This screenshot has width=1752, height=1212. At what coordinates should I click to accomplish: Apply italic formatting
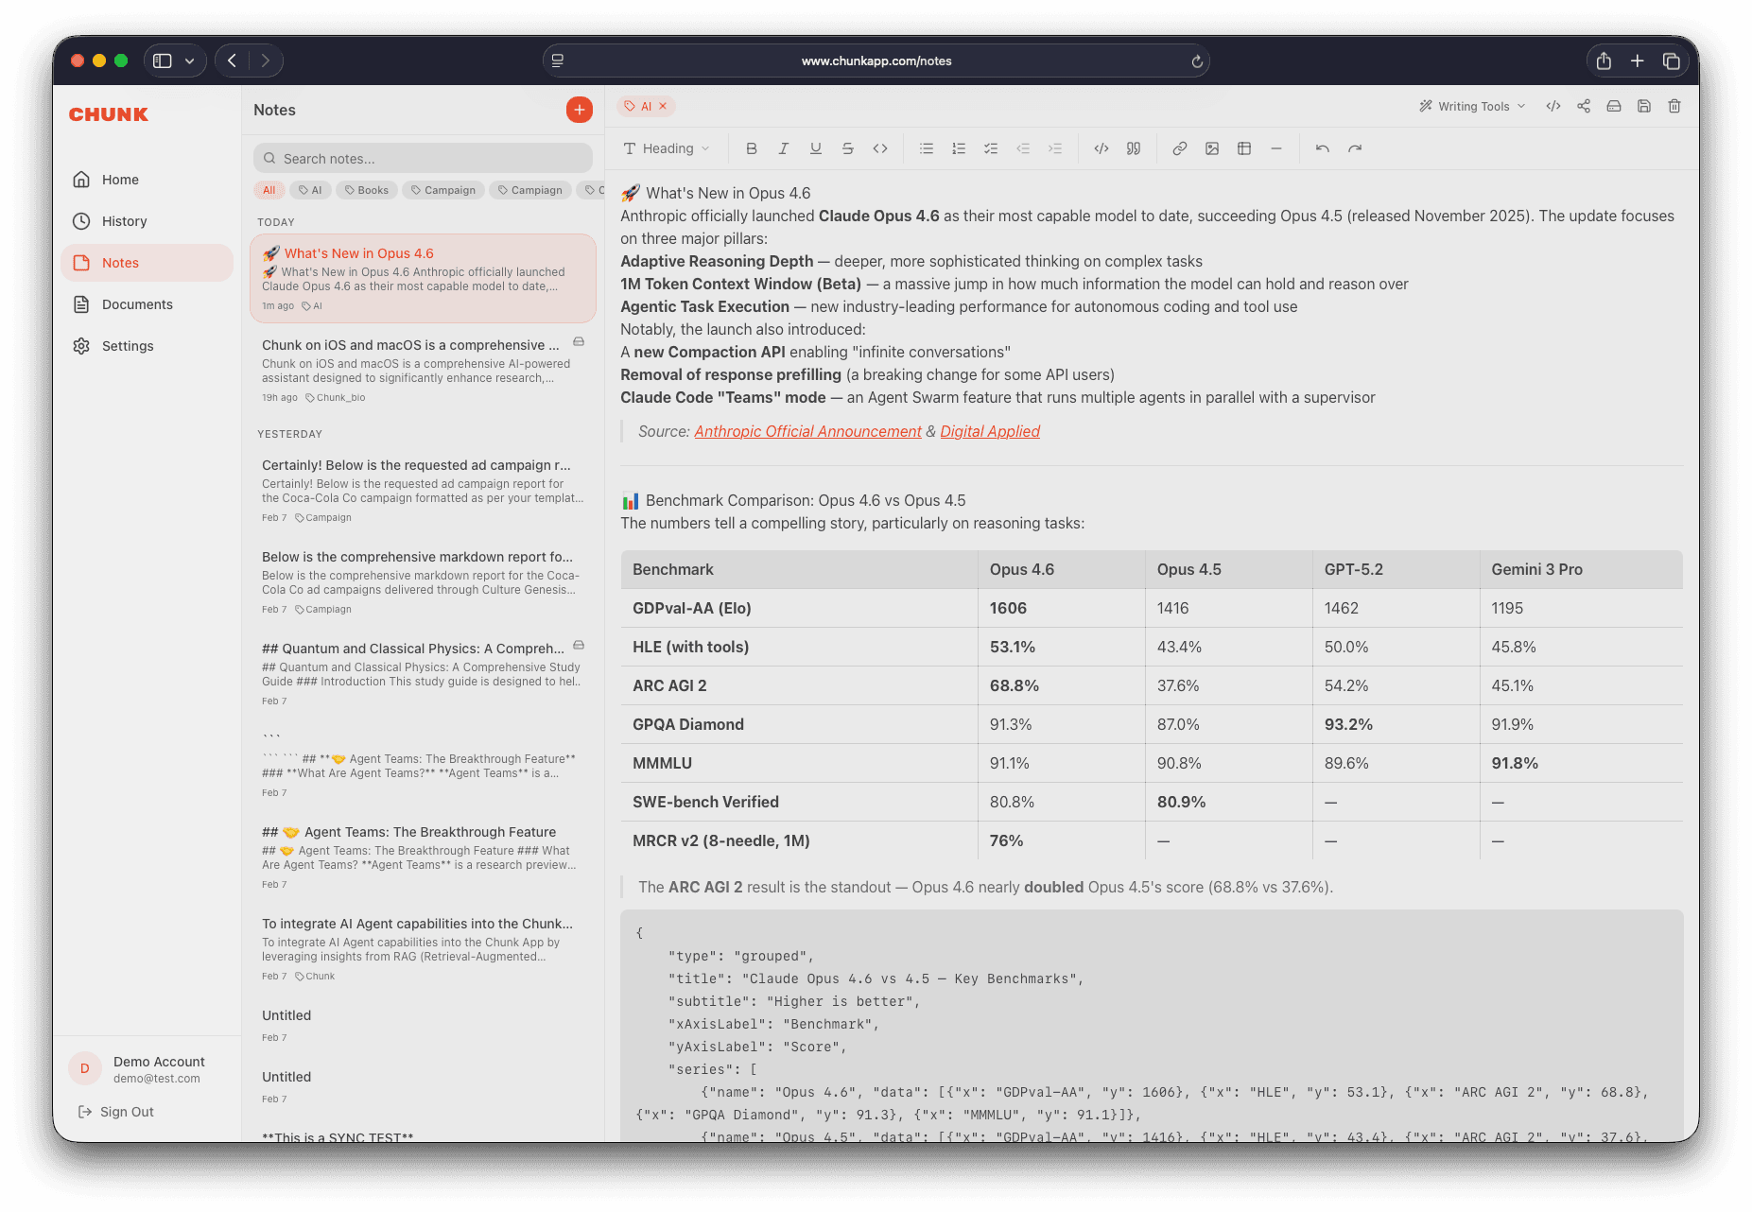[784, 148]
